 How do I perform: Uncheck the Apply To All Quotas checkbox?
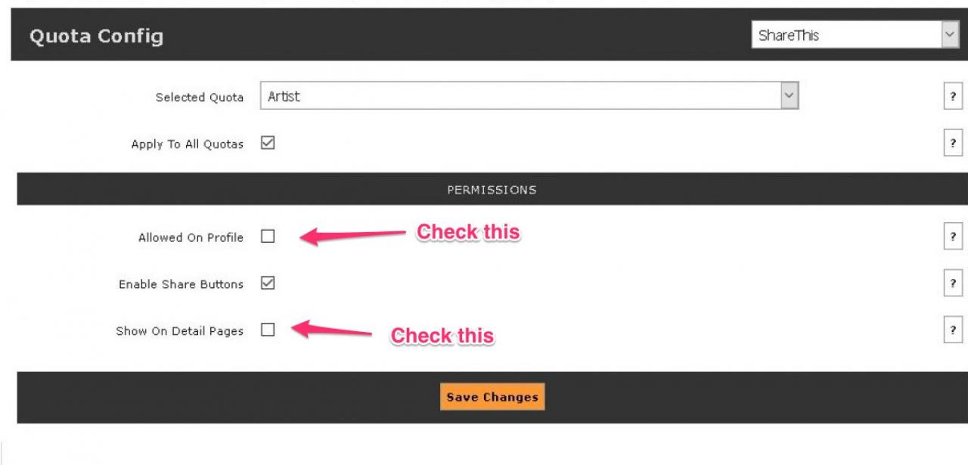click(x=268, y=142)
